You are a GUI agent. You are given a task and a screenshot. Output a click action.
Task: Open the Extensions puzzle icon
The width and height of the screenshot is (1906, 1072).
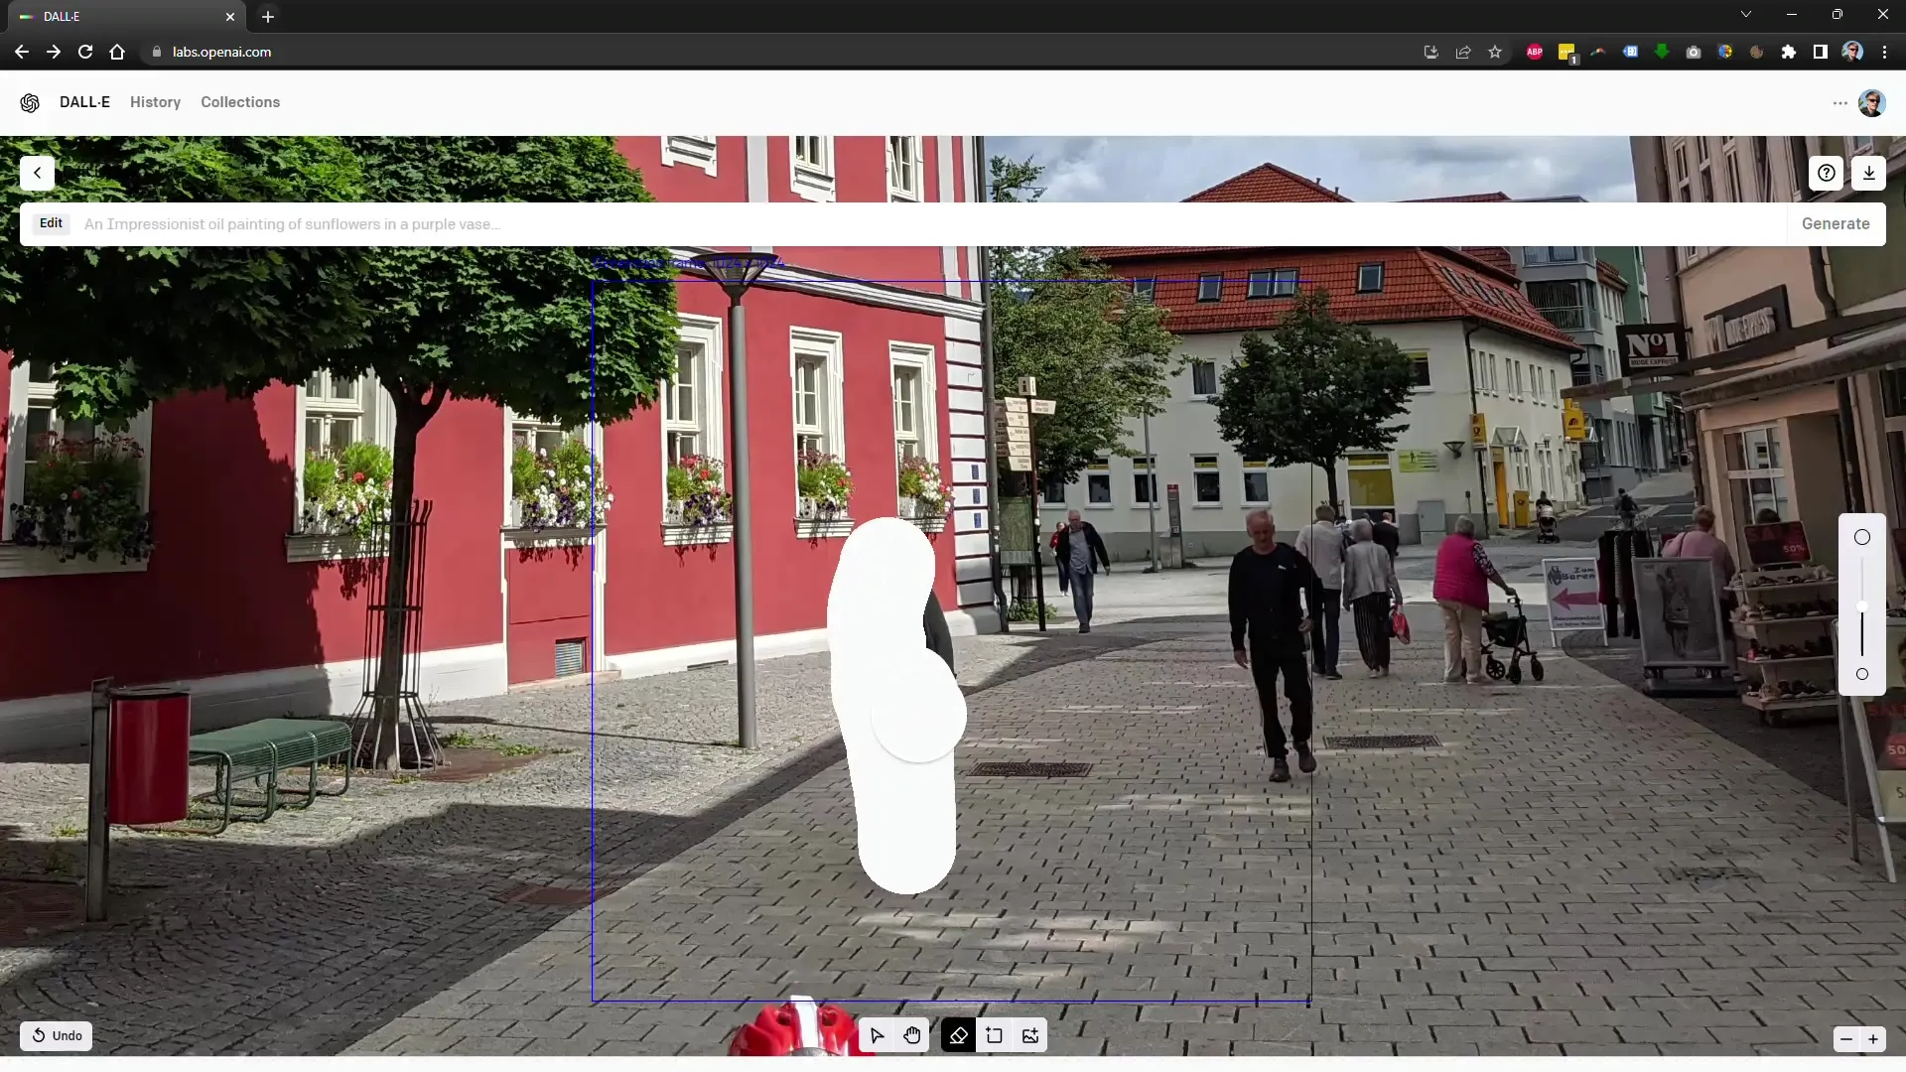pyautogui.click(x=1789, y=52)
